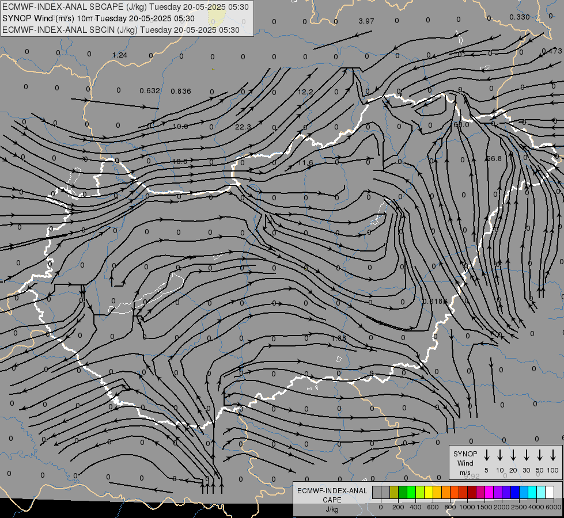Click the SYNOP label in wind legend
Viewport: 564px width, 518px height.
click(x=465, y=454)
